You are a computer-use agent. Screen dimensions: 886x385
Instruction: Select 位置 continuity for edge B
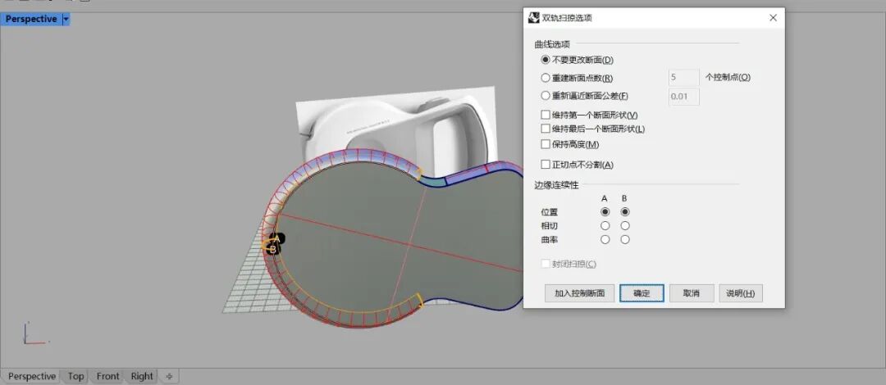625,211
